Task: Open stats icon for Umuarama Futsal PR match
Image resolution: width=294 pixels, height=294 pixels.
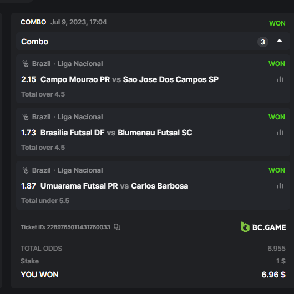Action: tap(280, 186)
